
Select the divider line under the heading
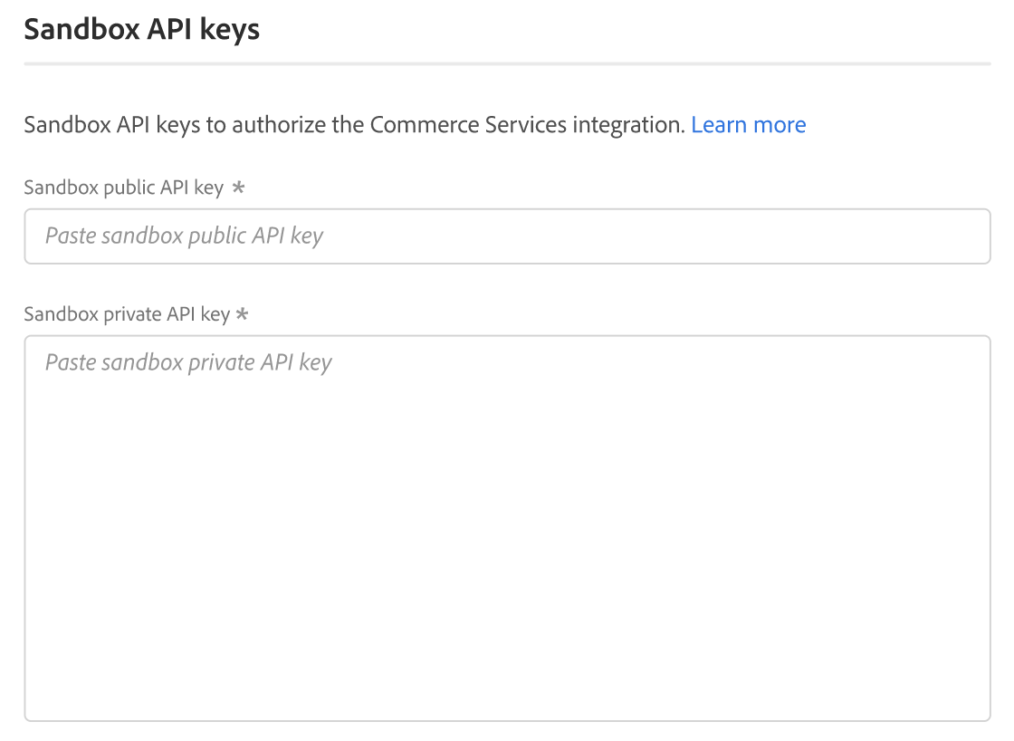(x=507, y=64)
